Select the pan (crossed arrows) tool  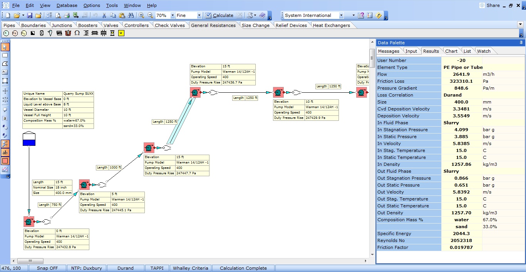coord(5,91)
